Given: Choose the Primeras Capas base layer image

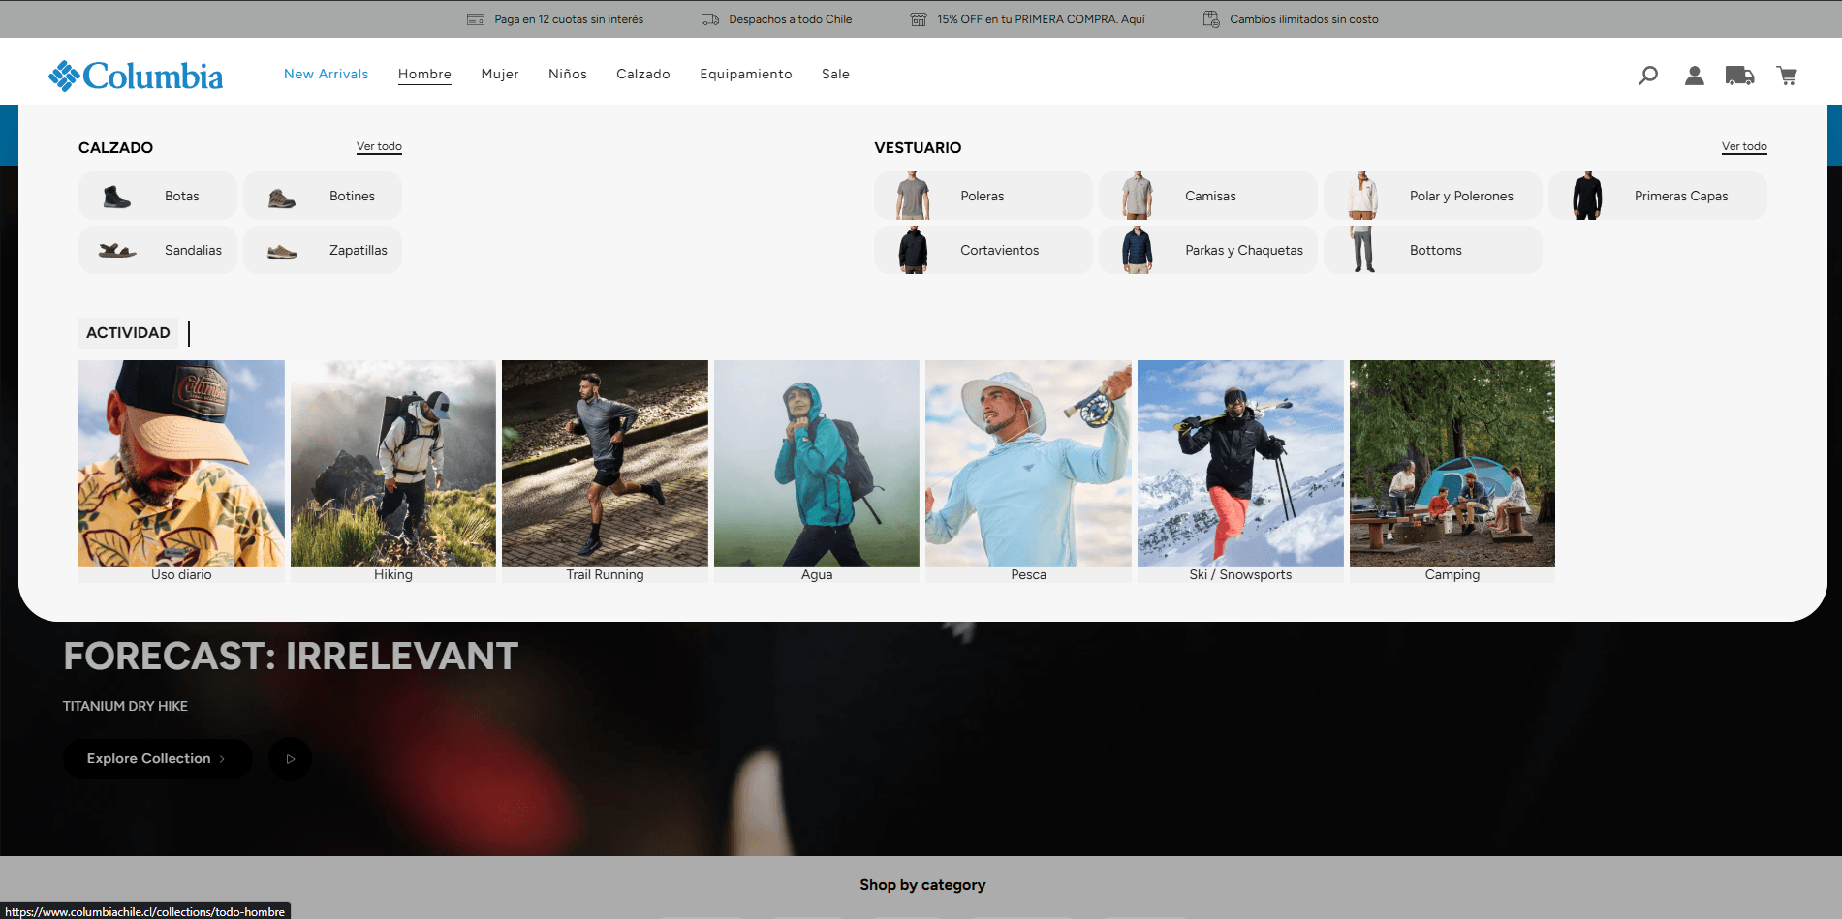Looking at the screenshot, I should pos(1587,196).
